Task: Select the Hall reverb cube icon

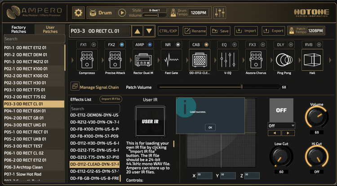Action: (312, 60)
